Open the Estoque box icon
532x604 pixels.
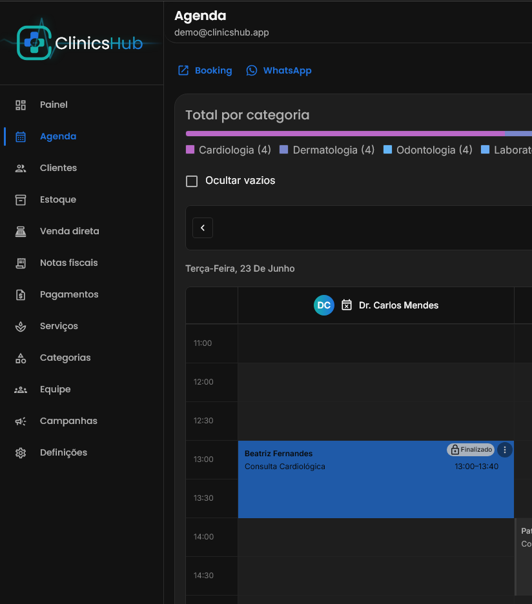[21, 199]
